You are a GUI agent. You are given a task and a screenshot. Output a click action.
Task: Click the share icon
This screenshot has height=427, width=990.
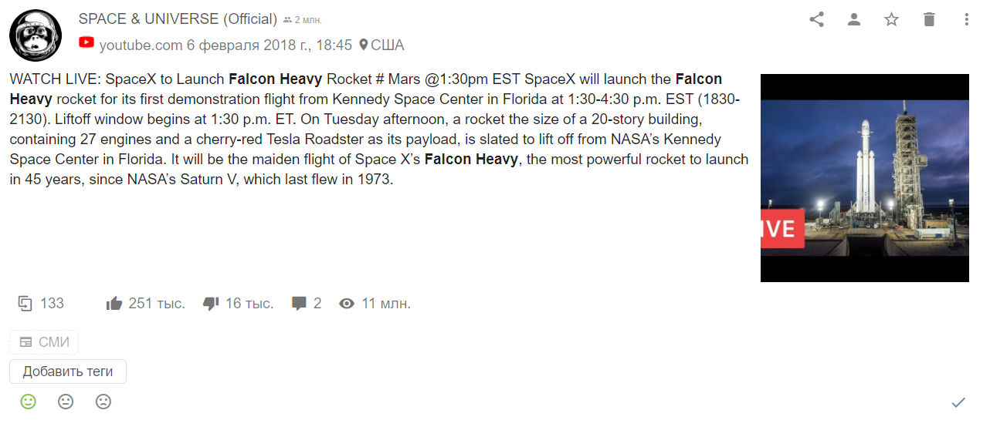816,19
